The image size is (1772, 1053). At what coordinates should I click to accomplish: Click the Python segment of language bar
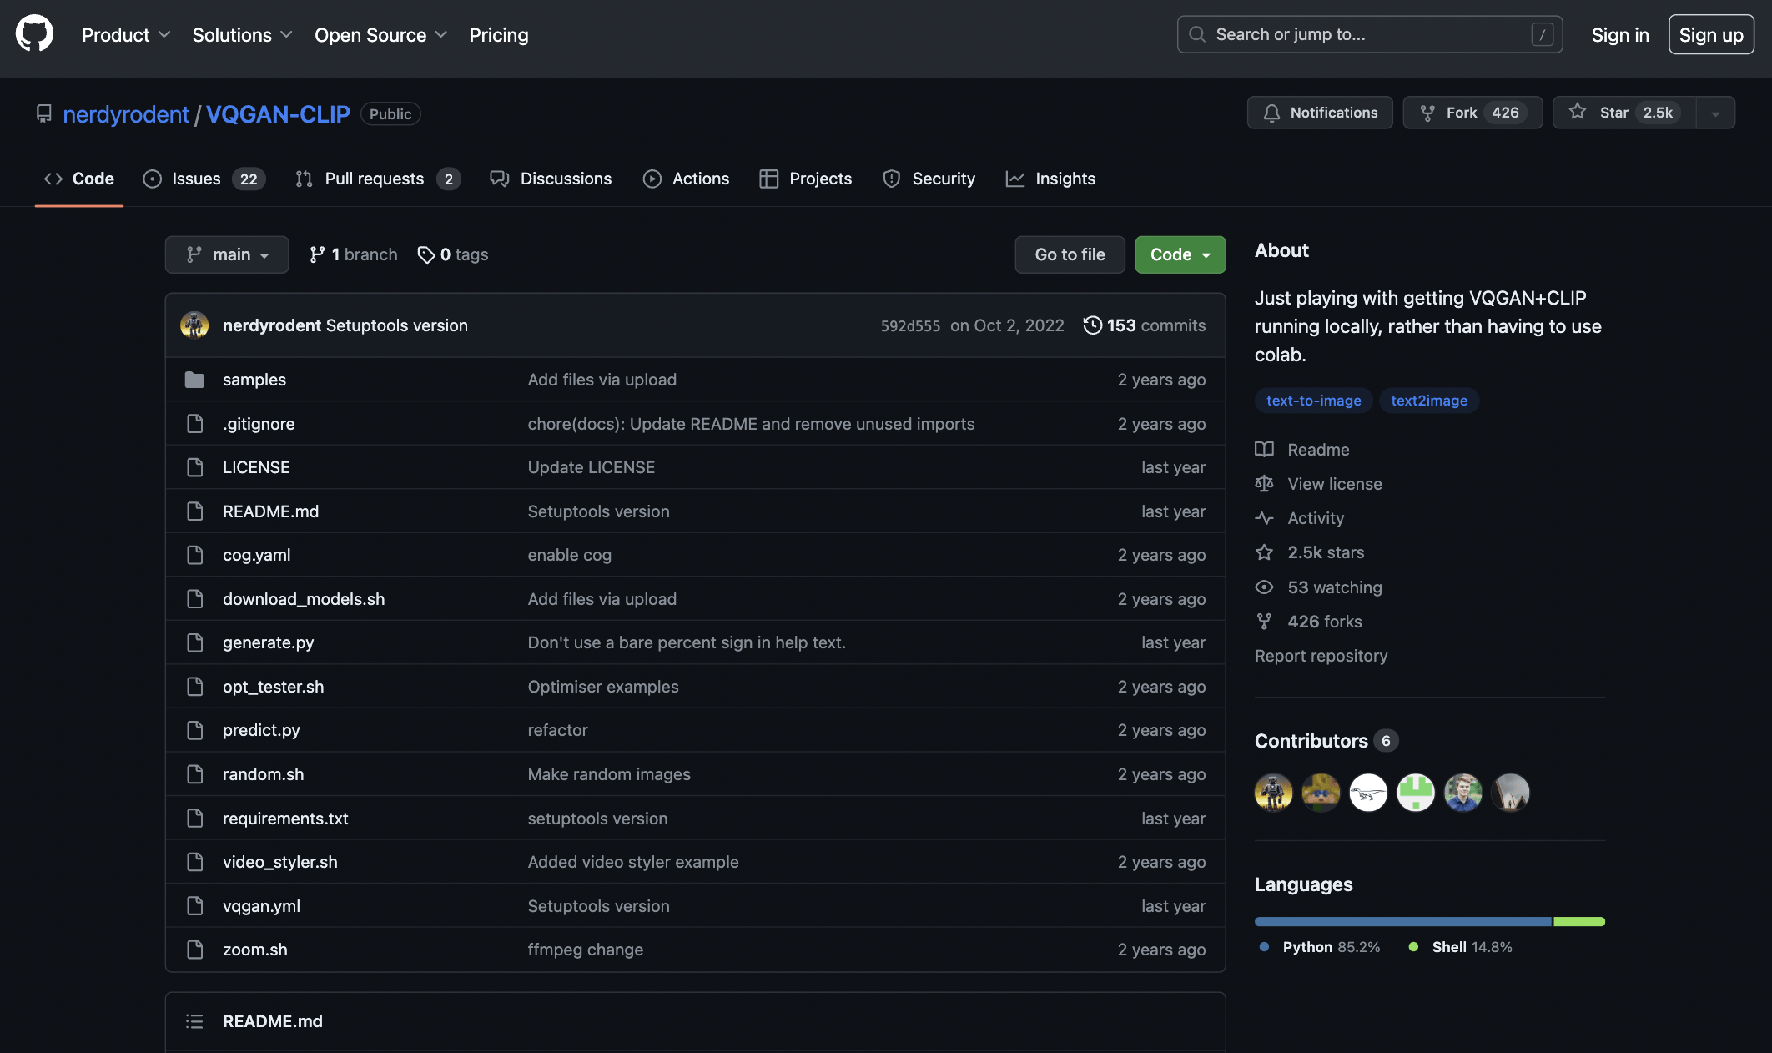[x=1402, y=922]
